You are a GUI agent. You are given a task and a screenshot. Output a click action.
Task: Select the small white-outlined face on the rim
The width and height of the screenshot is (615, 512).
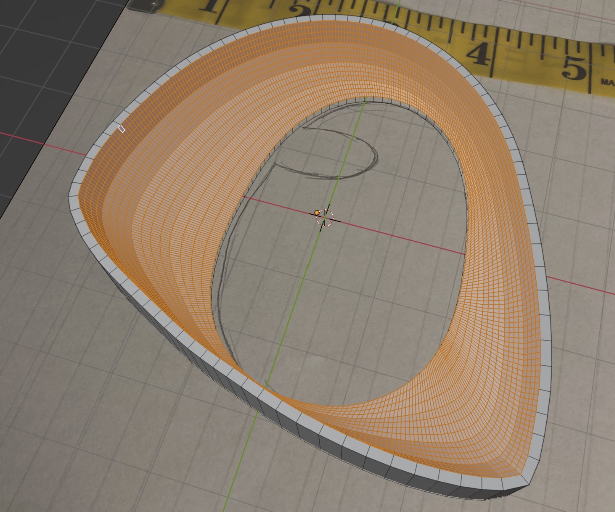[x=121, y=129]
